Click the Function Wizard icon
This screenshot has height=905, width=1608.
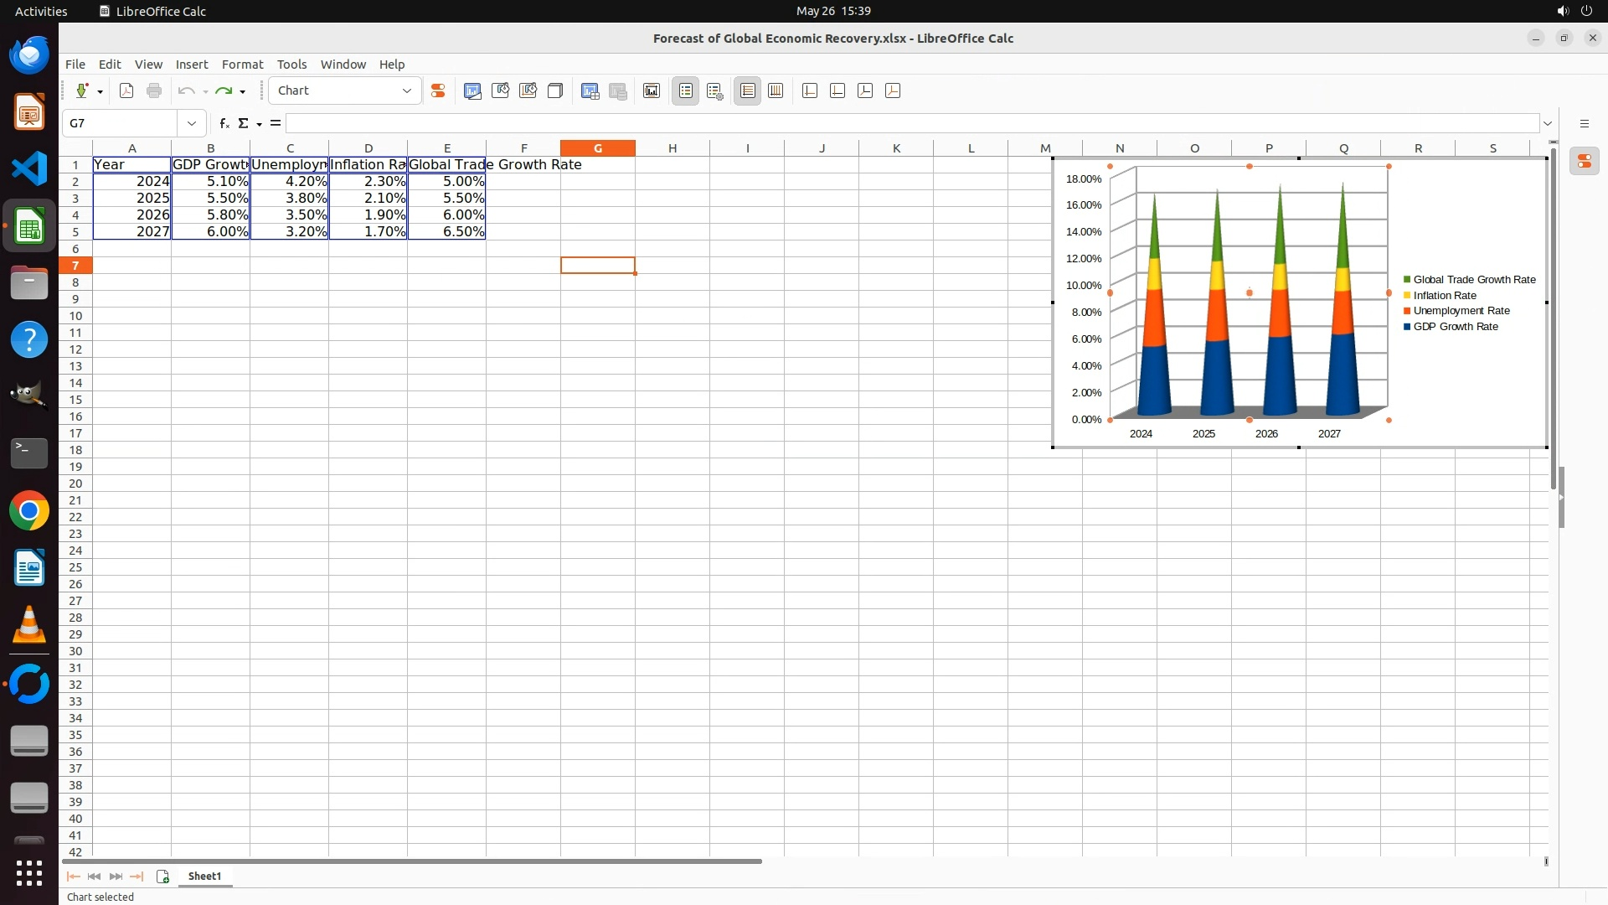224,123
